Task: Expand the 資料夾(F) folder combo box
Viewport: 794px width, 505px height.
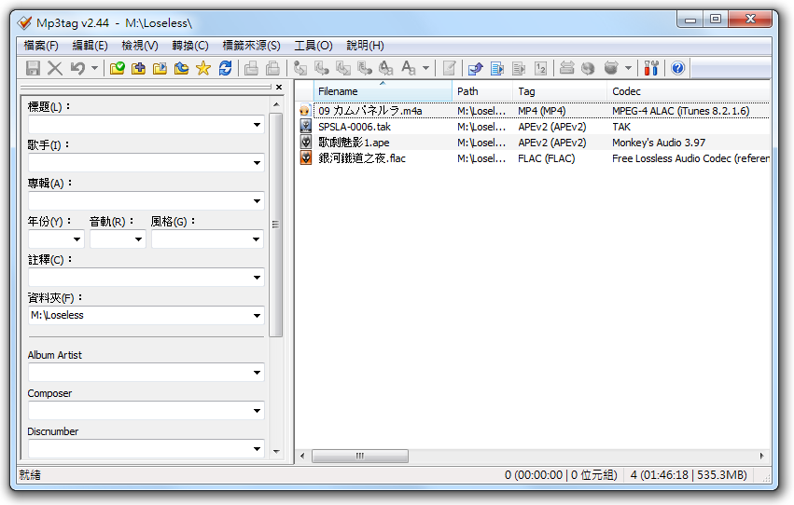Action: click(257, 316)
